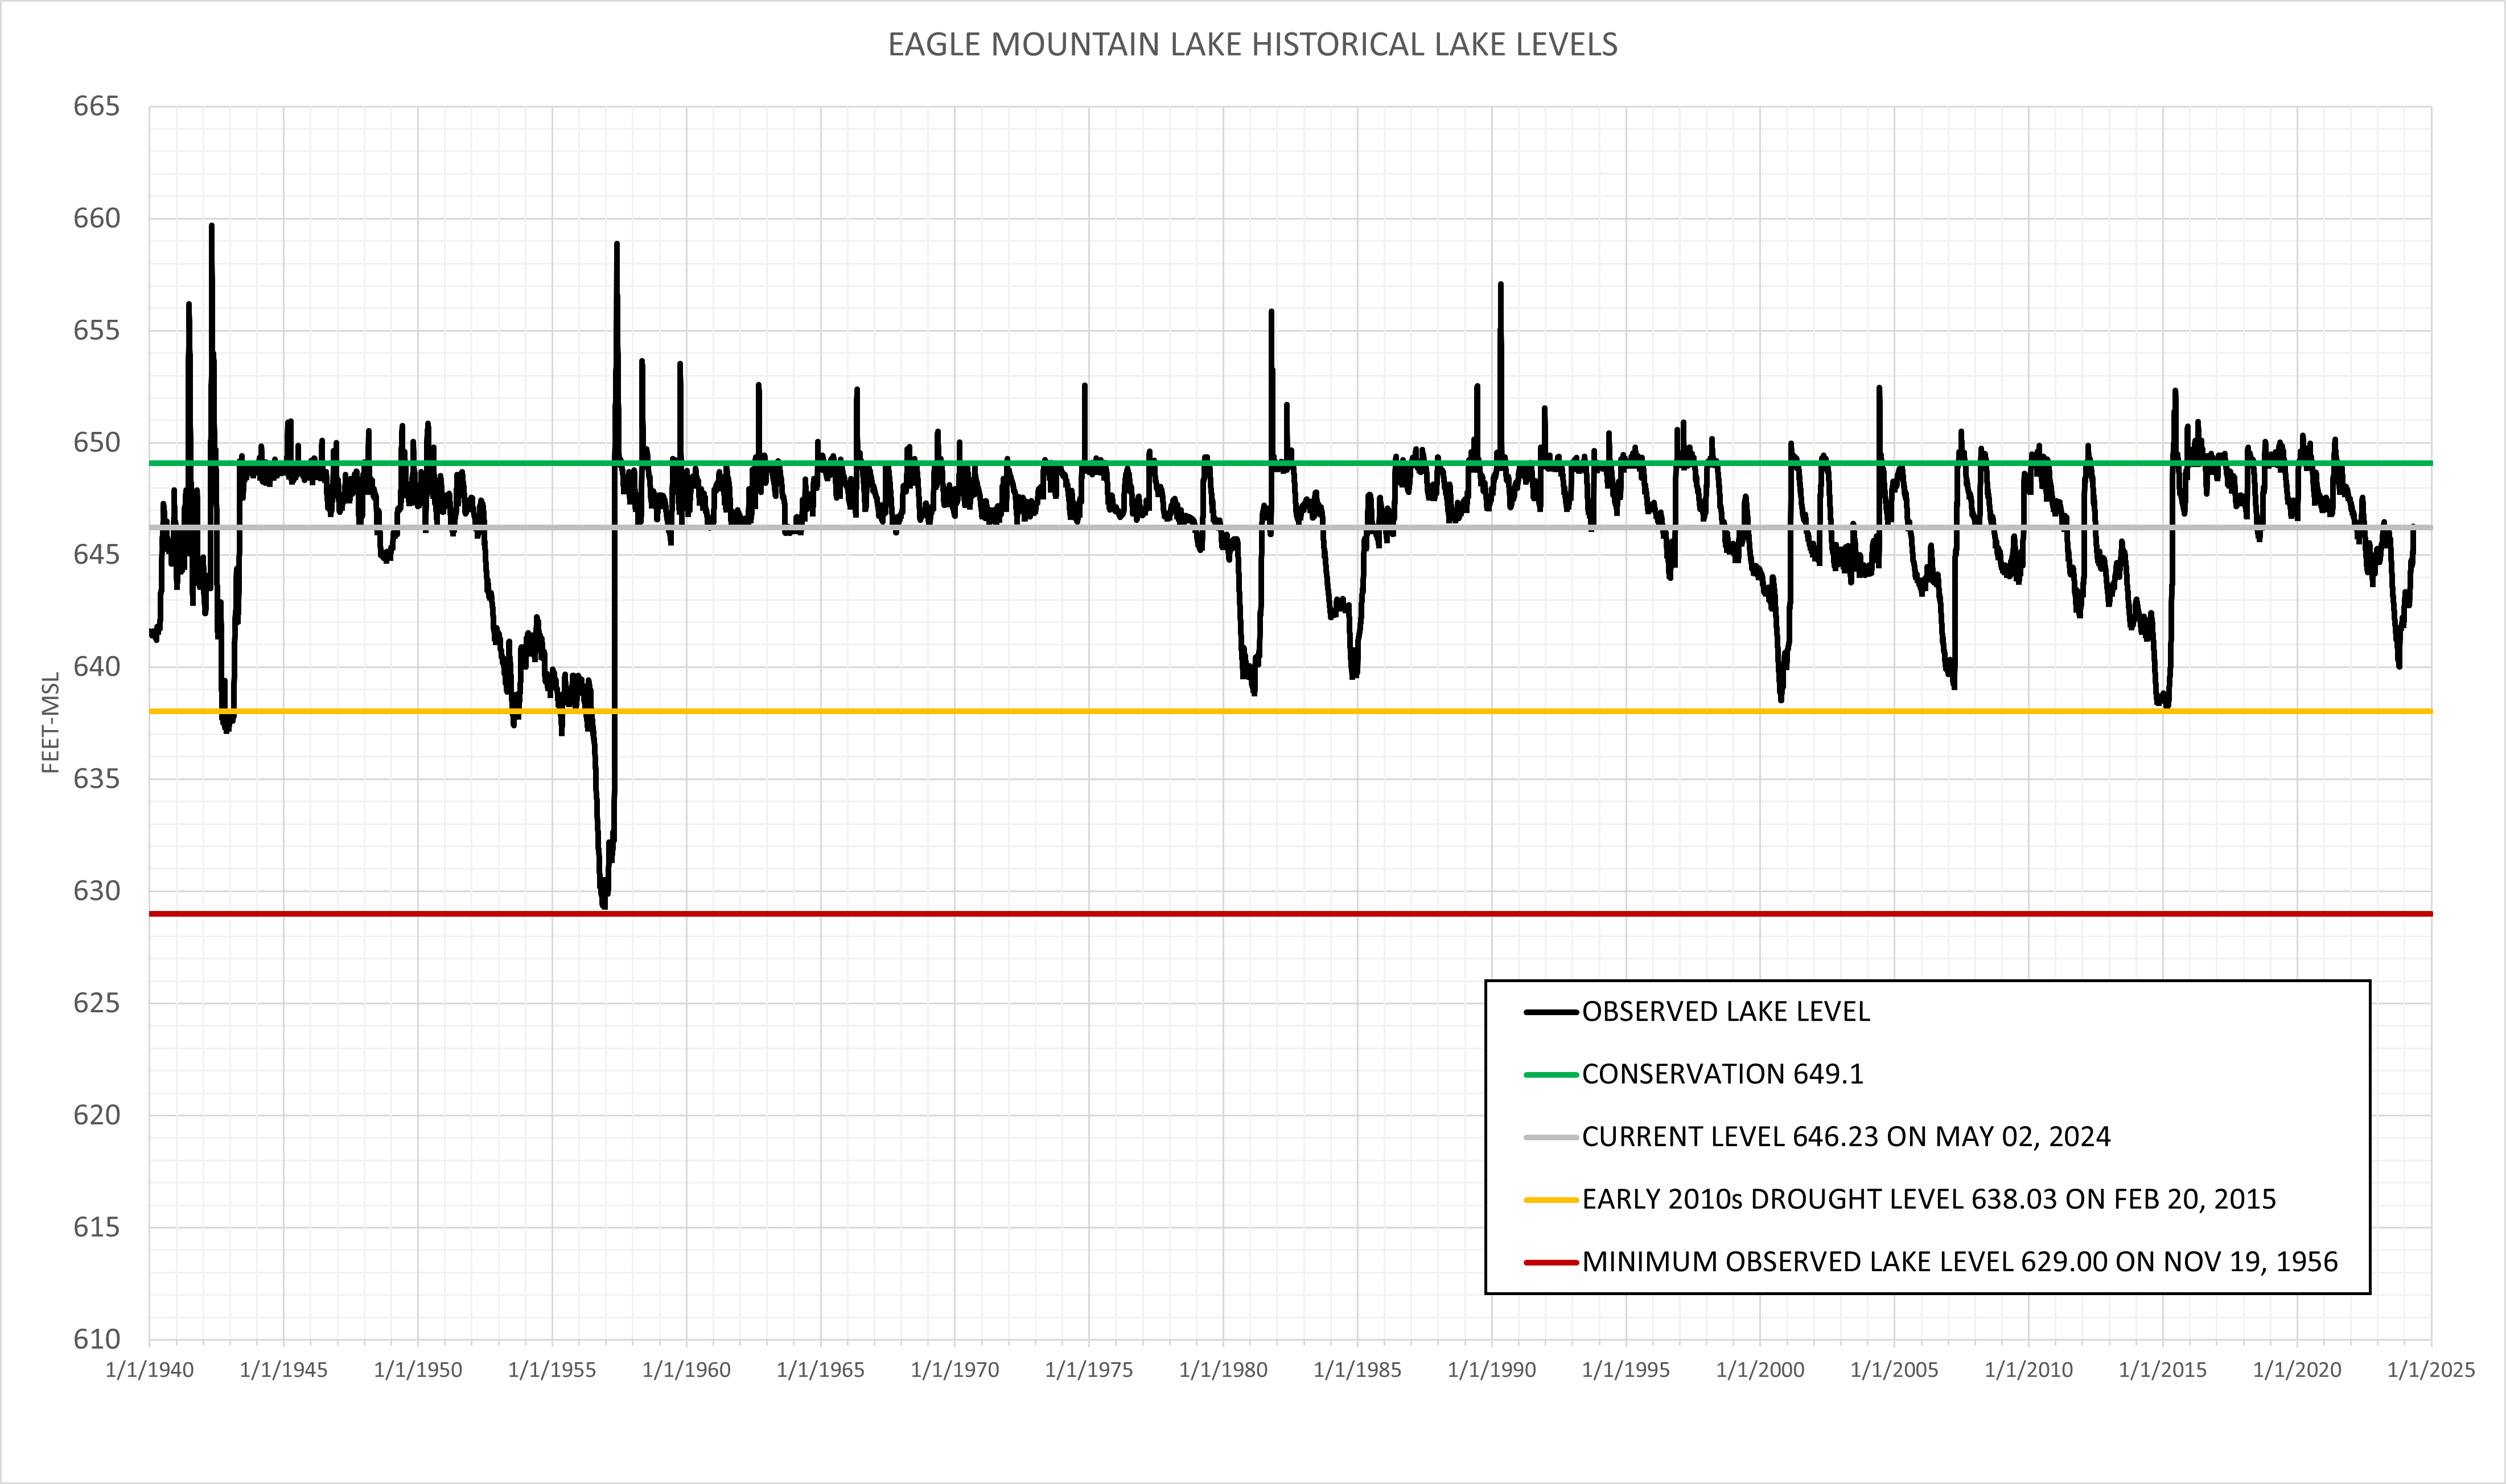Click the 1/1/2020 date label

[x=2297, y=1370]
